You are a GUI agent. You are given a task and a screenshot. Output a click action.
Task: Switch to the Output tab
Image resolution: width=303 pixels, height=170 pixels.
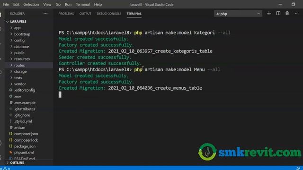(x=85, y=14)
